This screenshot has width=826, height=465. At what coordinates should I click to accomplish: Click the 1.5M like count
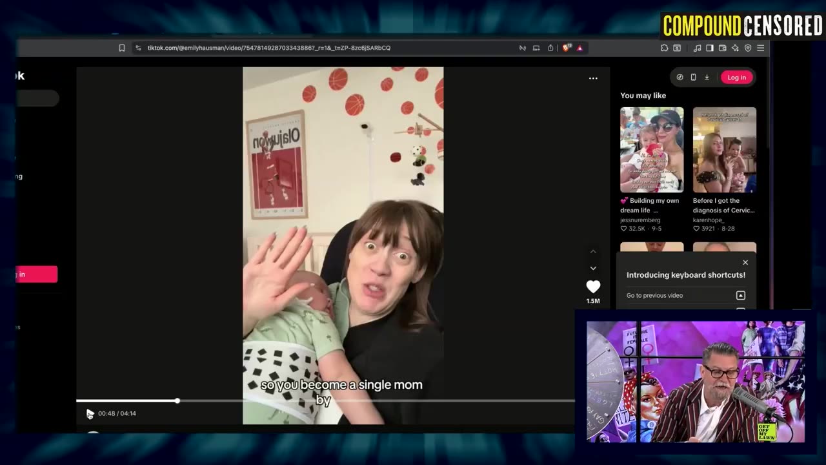tap(593, 301)
